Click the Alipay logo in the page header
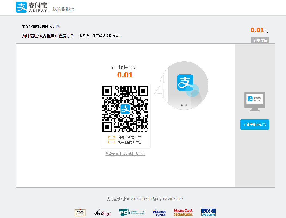 (x=31, y=7)
